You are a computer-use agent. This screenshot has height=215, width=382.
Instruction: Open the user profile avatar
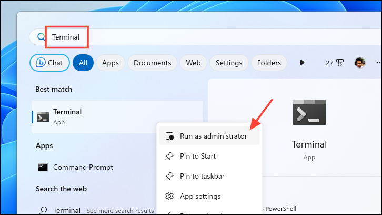click(360, 63)
